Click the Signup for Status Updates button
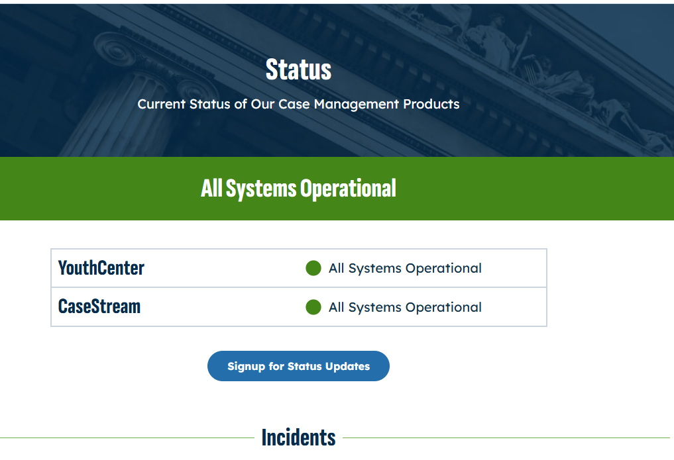Viewport: 674px width, 460px height. pos(298,366)
